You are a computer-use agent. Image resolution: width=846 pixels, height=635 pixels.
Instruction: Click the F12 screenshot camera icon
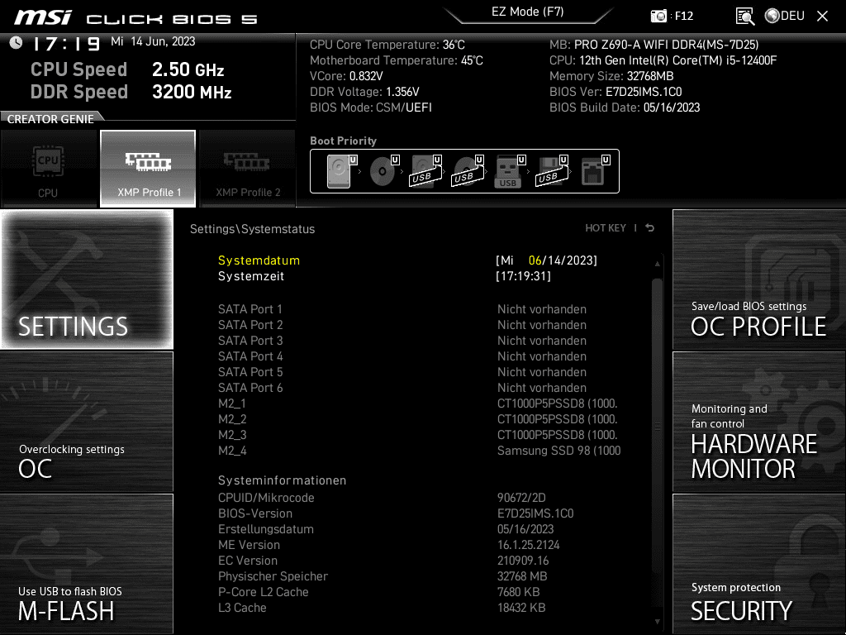click(658, 16)
